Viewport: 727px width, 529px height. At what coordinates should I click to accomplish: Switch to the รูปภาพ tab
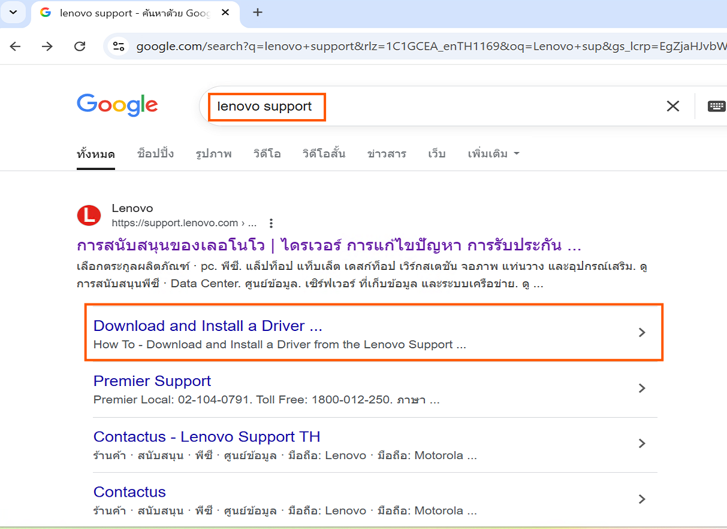[213, 154]
